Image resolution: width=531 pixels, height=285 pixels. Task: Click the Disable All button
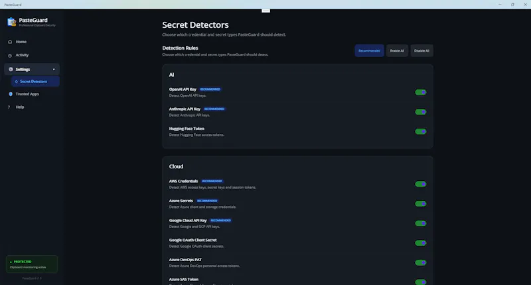tap(421, 51)
